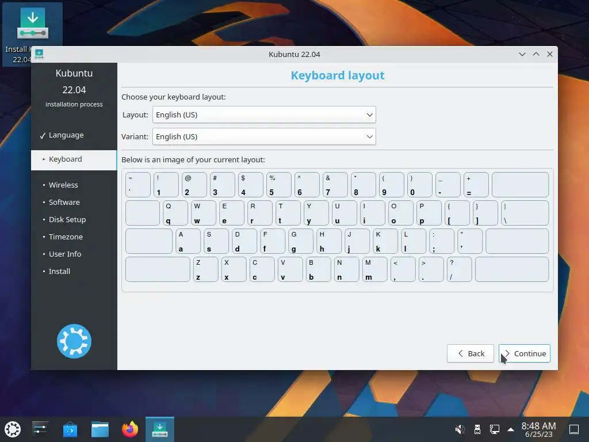Click the A key in layout preview

(x=188, y=241)
